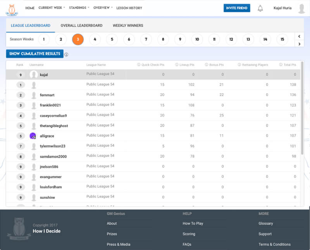Switch to Weekly Winners tab

(128, 26)
